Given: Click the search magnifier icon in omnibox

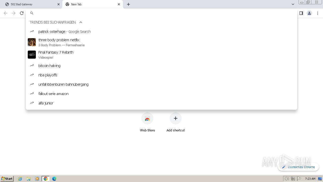Looking at the screenshot, I should (x=32, y=13).
